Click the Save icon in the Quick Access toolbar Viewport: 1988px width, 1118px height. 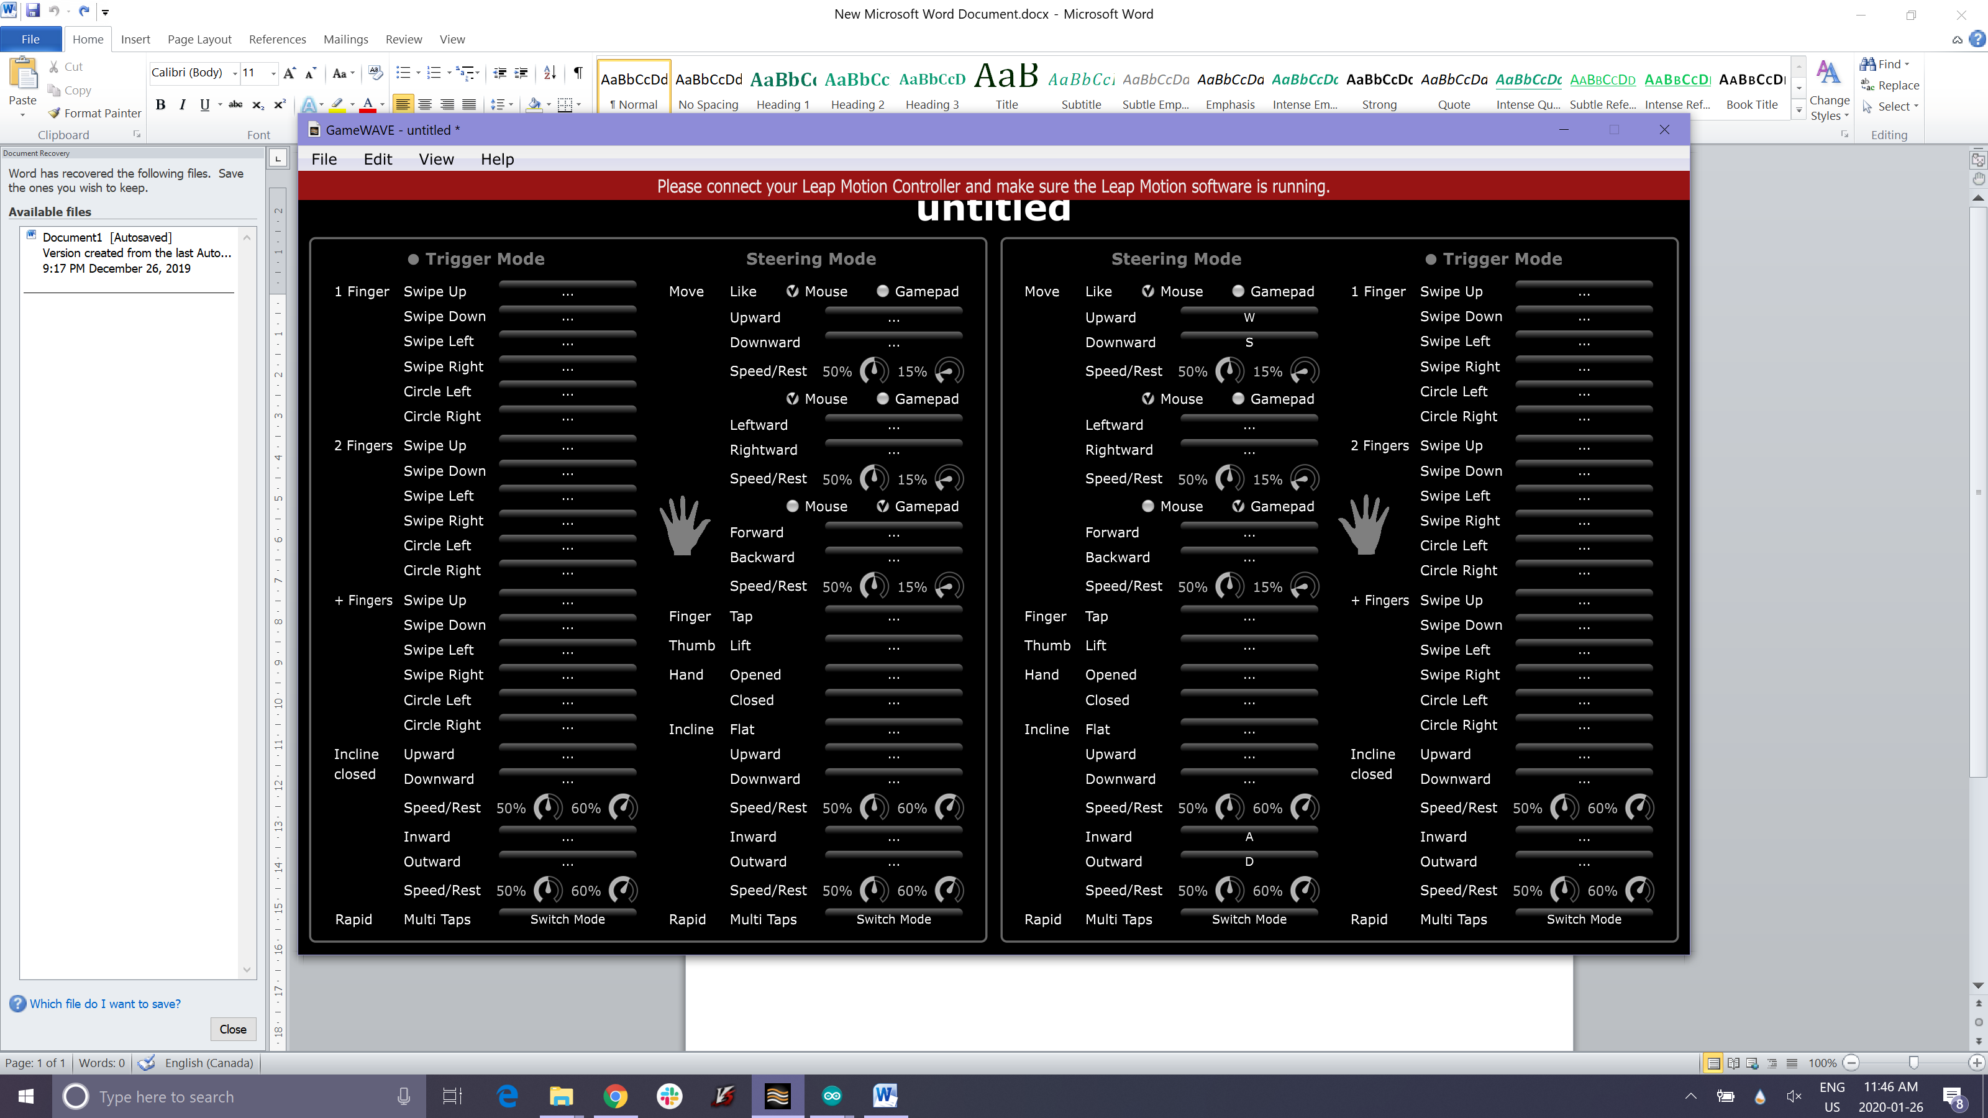point(32,11)
